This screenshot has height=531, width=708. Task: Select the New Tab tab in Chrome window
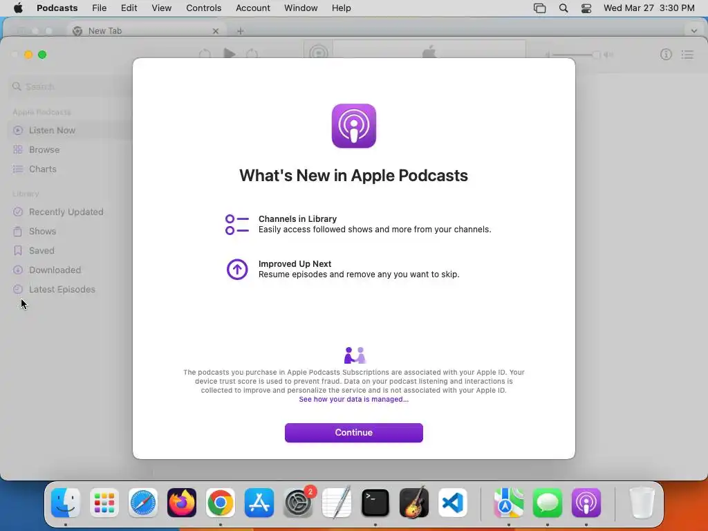[147, 30]
